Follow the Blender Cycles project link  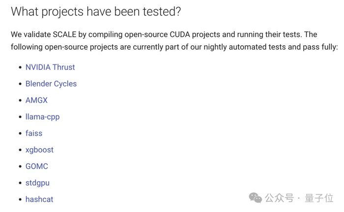click(51, 84)
